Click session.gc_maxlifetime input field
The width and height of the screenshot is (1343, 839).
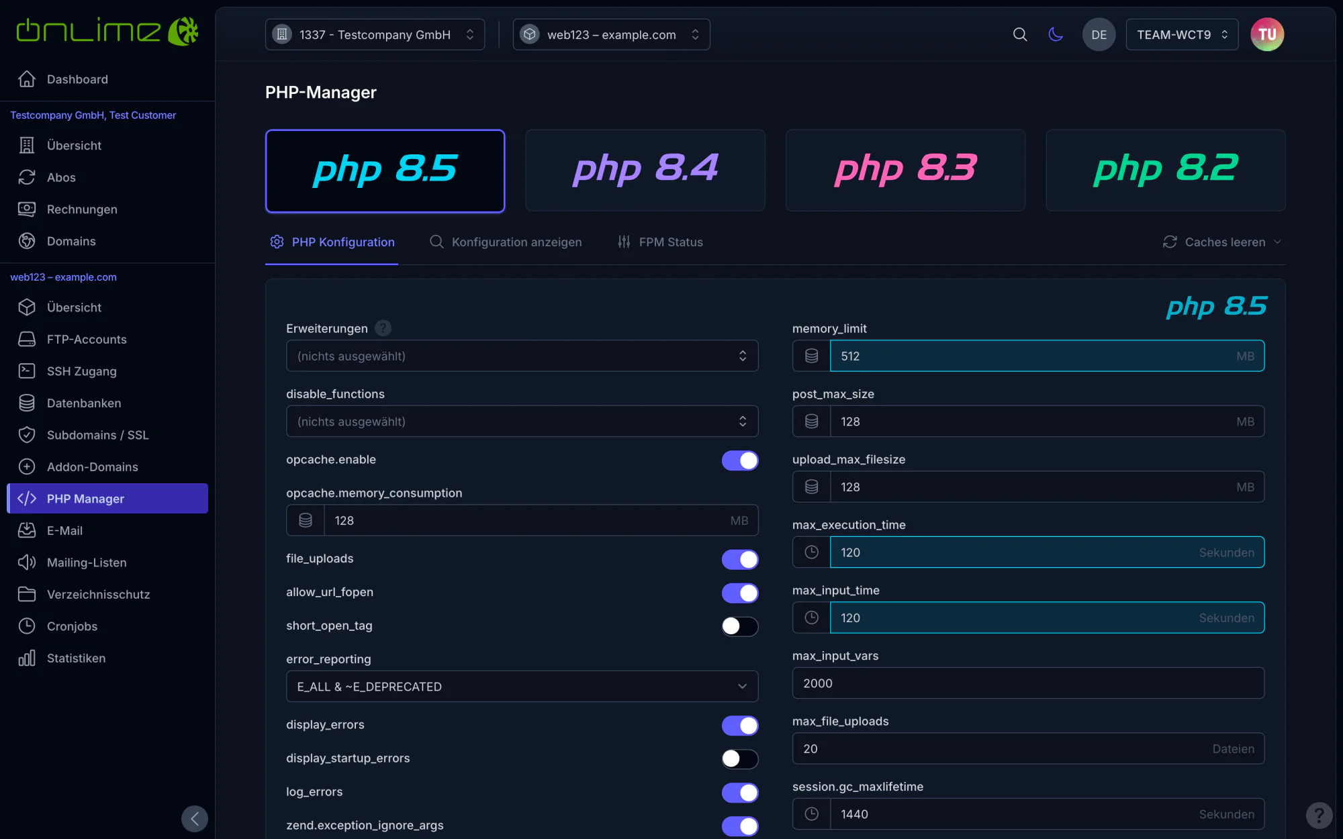click(x=1047, y=813)
